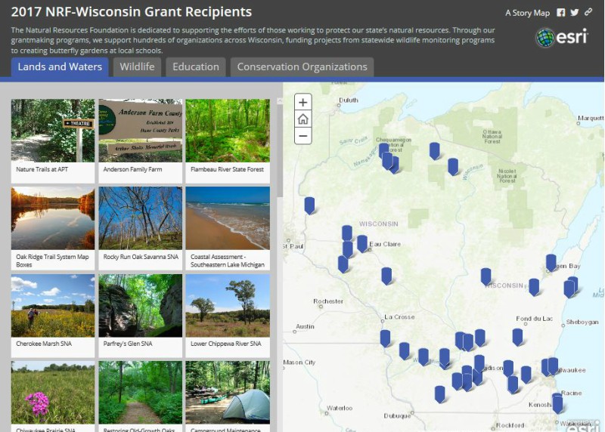Select Nature Trails at APT thumbnail
Image resolution: width=605 pixels, height=432 pixels.
click(53, 131)
